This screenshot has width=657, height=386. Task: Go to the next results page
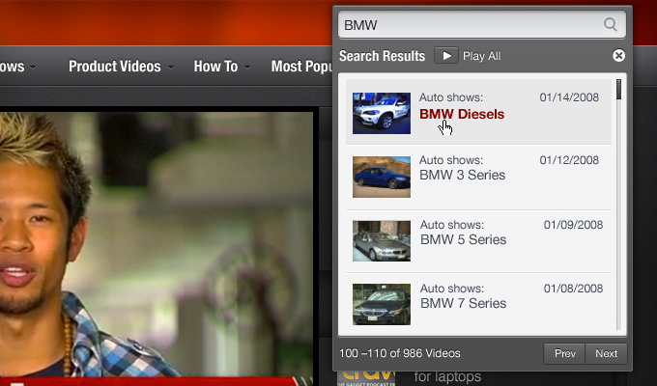(x=607, y=354)
